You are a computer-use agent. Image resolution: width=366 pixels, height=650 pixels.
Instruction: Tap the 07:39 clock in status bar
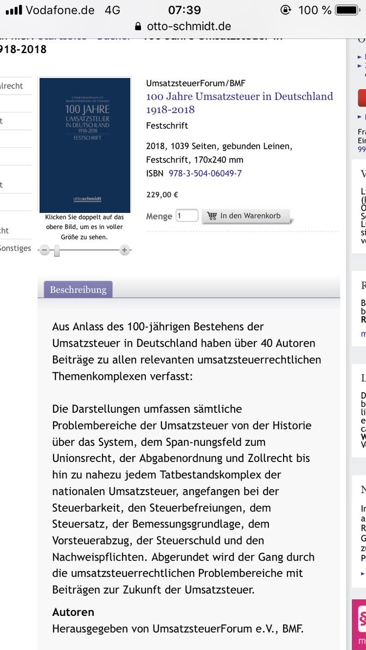pyautogui.click(x=184, y=10)
